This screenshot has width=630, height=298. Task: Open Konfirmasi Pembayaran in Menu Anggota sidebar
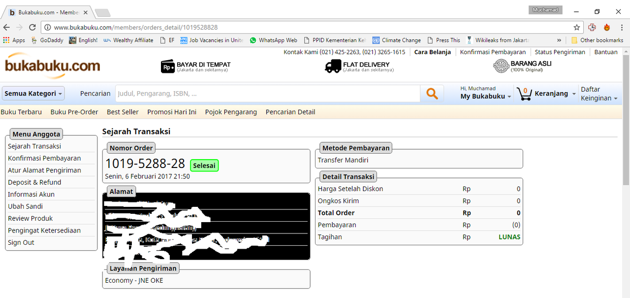tap(44, 159)
